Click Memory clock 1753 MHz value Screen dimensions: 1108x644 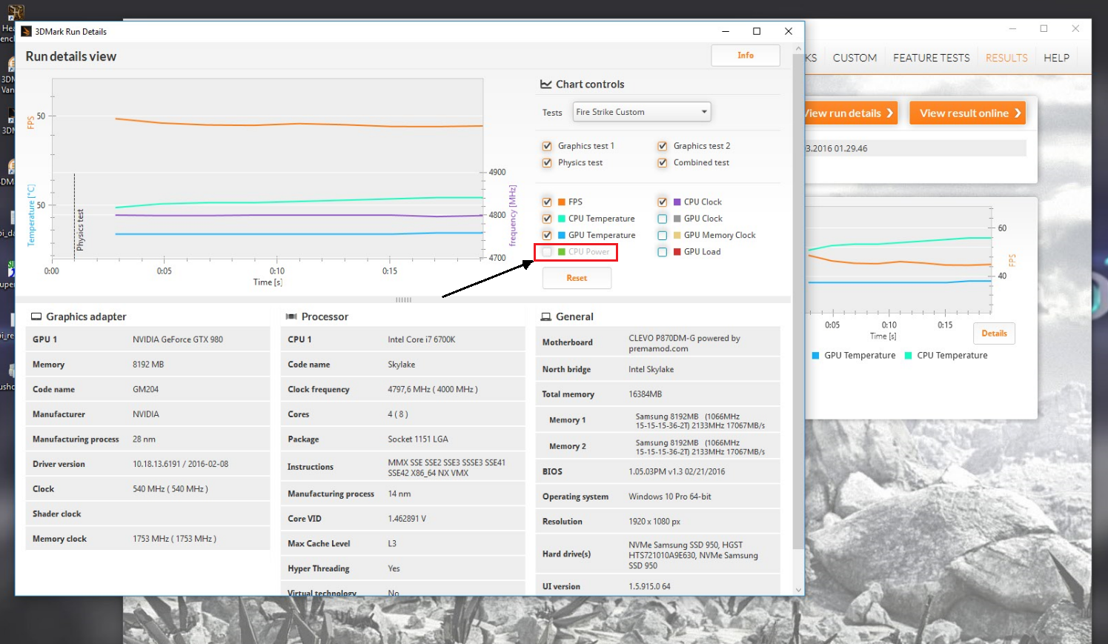click(175, 539)
